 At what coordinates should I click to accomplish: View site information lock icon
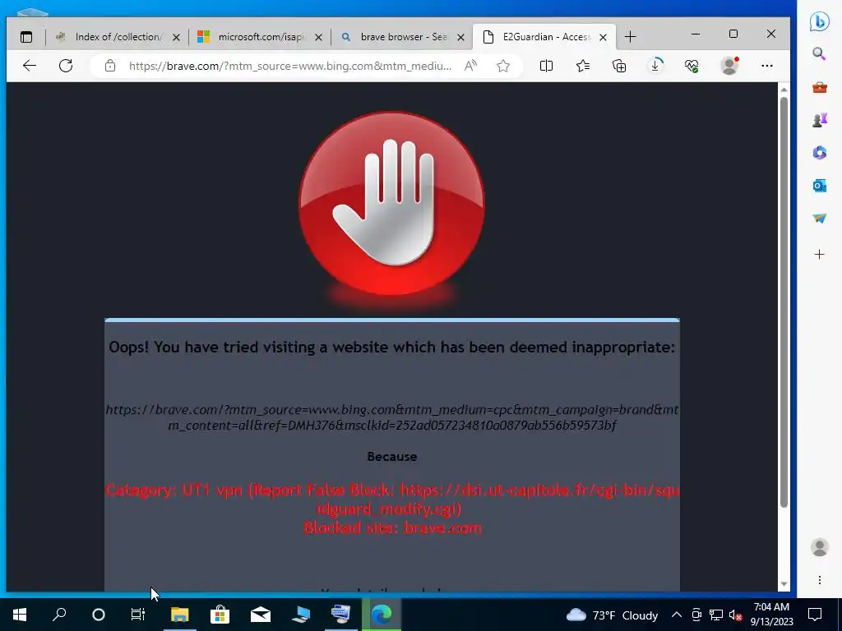coord(110,66)
